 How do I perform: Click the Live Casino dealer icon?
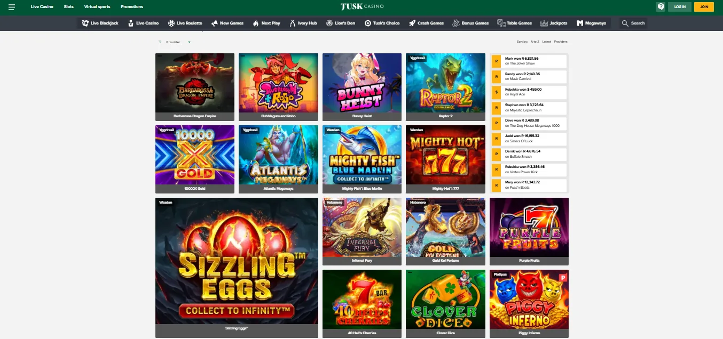pos(131,23)
